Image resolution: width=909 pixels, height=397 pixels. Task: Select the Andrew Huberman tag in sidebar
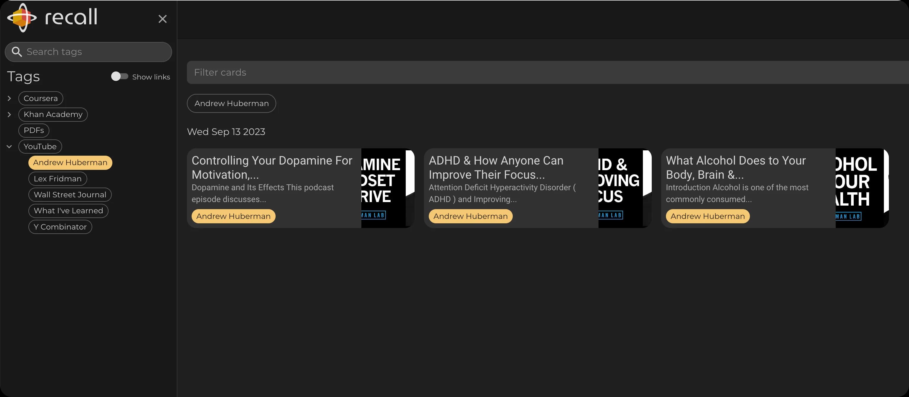point(70,162)
